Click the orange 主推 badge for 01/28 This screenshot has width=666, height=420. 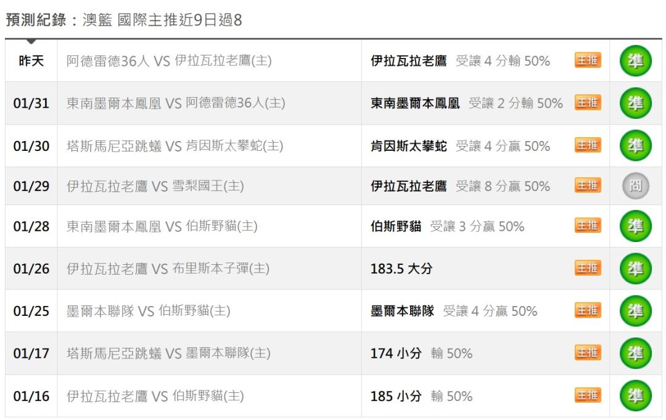click(x=588, y=225)
